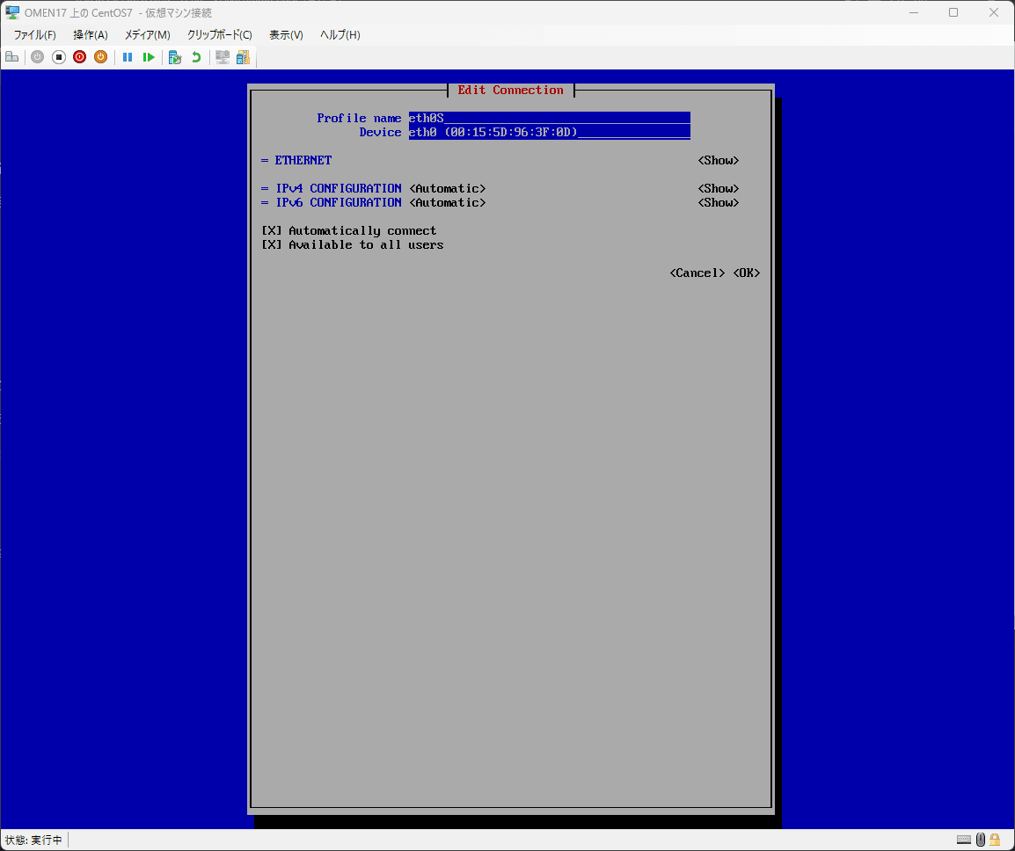Close the VM connection window
The height and width of the screenshot is (851, 1015).
[x=994, y=12]
